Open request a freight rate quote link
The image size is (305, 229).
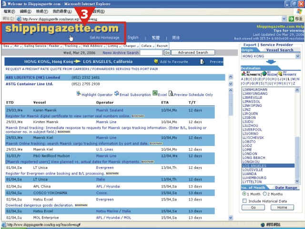[x=81, y=69]
